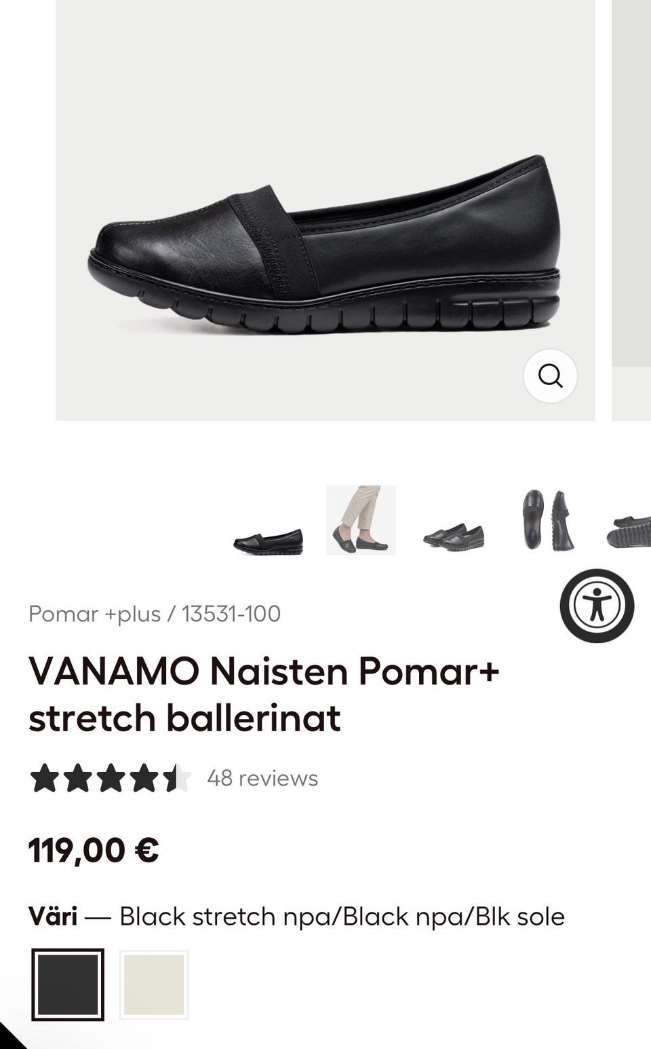Choose the cream color swatch
This screenshot has height=1049, width=651.
pyautogui.click(x=154, y=984)
